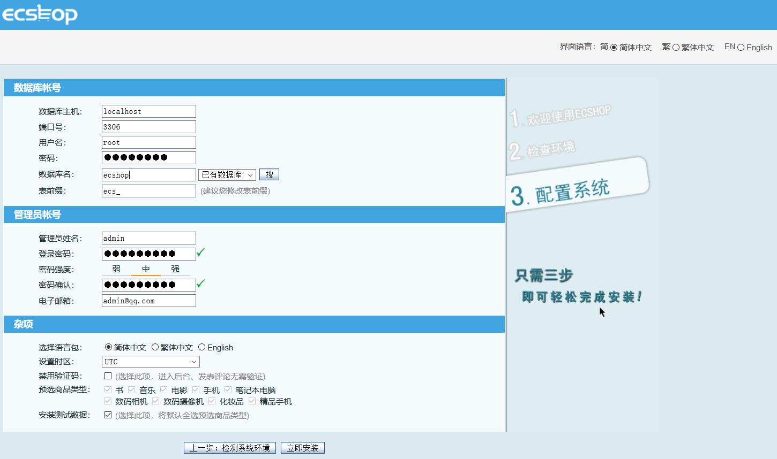Choose 简体中文 language pack radio
Image resolution: width=777 pixels, height=459 pixels.
[x=109, y=347]
